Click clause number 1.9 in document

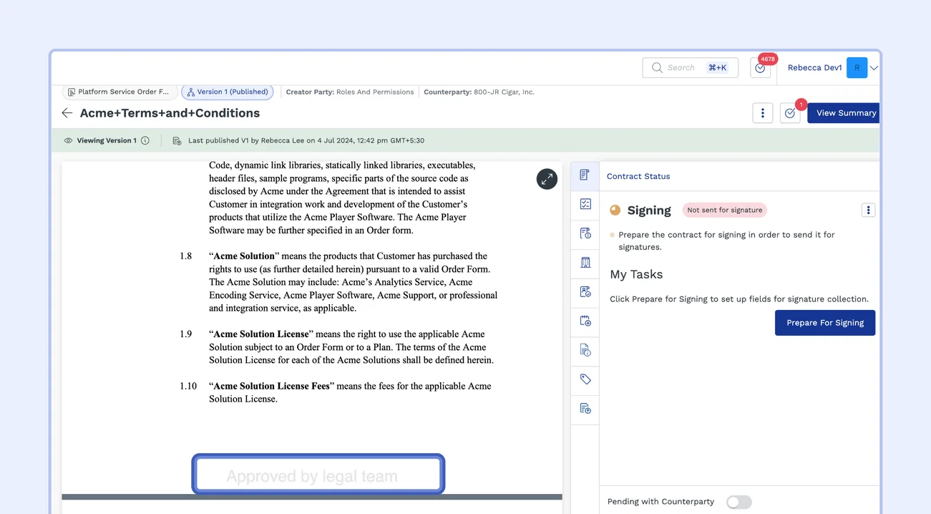coord(186,334)
